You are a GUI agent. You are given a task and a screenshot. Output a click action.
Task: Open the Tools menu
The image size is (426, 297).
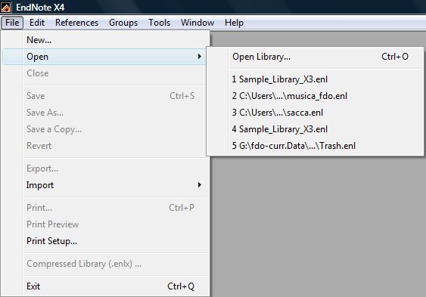pyautogui.click(x=159, y=23)
